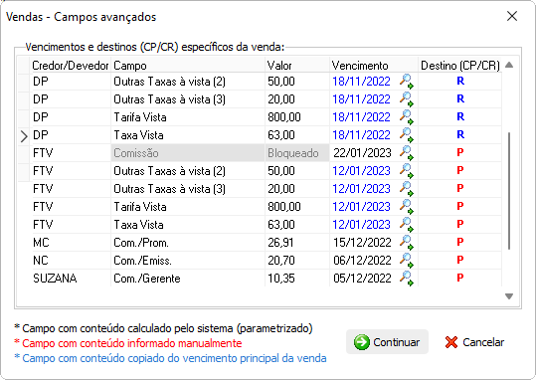Click R destino in DP Taxa Vista row
This screenshot has height=380, width=536.
tap(460, 134)
